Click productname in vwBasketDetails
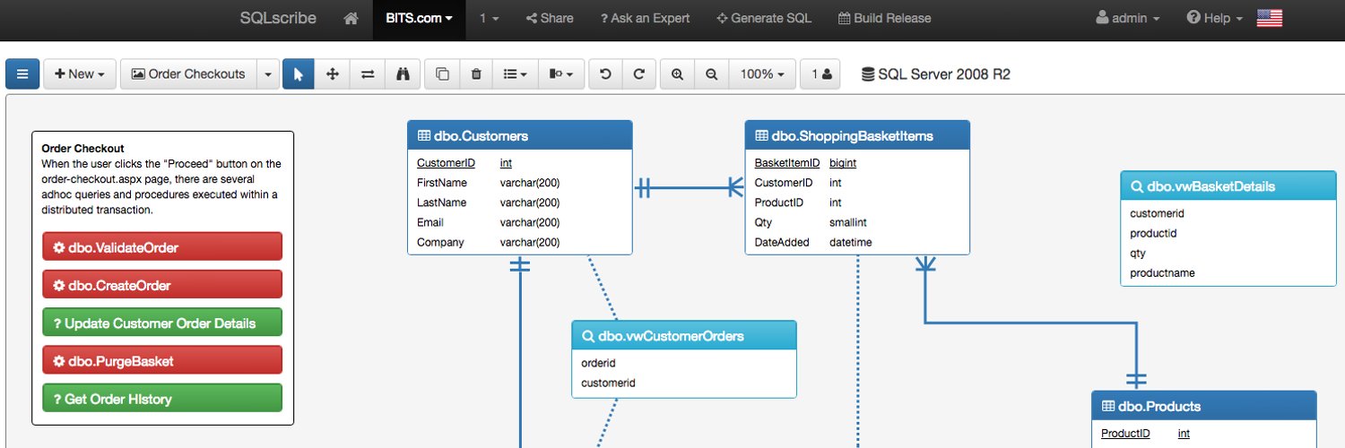Viewport: 1345px width, 448px height. pyautogui.click(x=1162, y=272)
